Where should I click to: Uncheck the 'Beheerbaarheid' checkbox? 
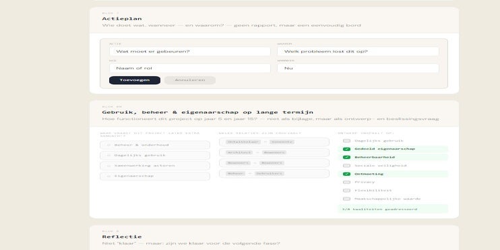coord(346,157)
